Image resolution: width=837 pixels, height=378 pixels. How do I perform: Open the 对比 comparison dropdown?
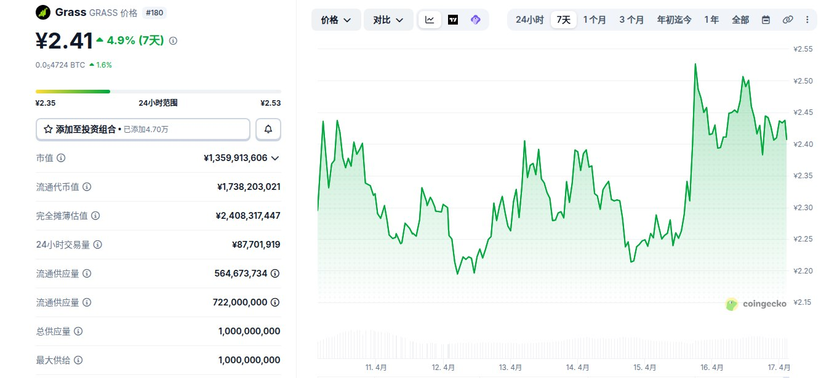(388, 20)
